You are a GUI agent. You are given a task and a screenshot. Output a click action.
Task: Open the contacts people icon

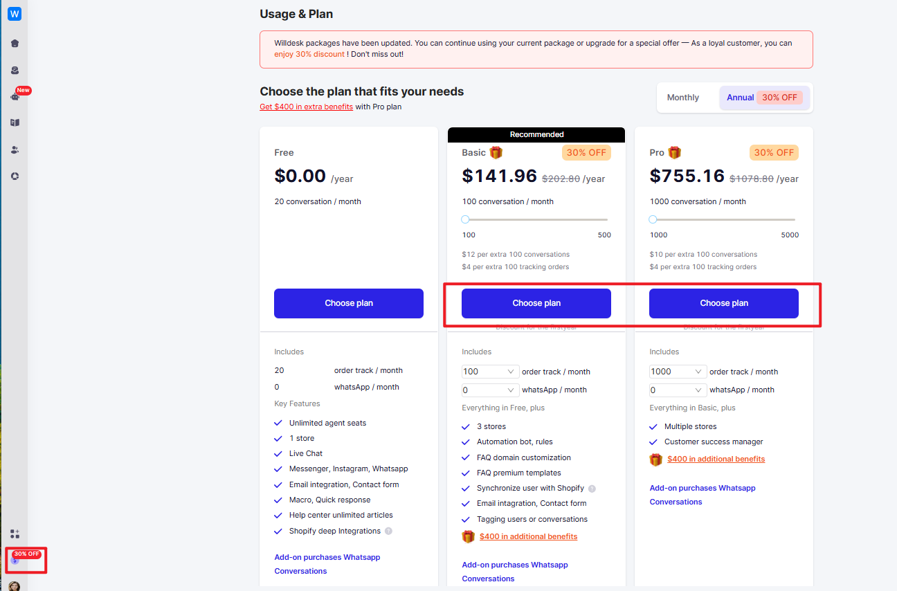click(x=15, y=149)
